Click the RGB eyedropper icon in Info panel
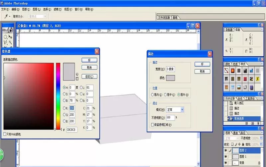 point(226,40)
